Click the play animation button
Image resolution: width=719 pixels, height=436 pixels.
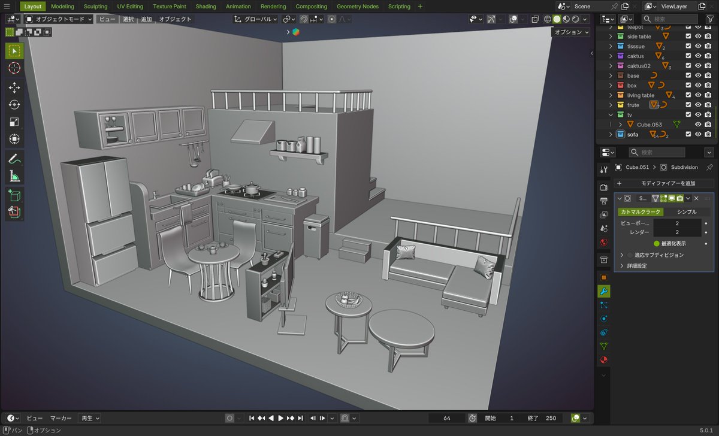click(x=280, y=418)
